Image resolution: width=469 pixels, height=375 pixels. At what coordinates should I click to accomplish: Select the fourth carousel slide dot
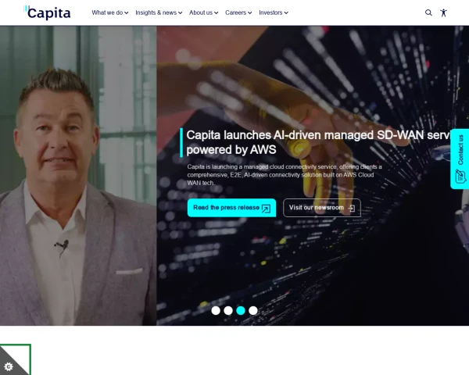pyautogui.click(x=253, y=311)
